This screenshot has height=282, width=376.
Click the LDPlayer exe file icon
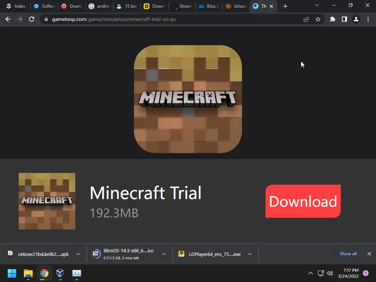[x=181, y=254]
